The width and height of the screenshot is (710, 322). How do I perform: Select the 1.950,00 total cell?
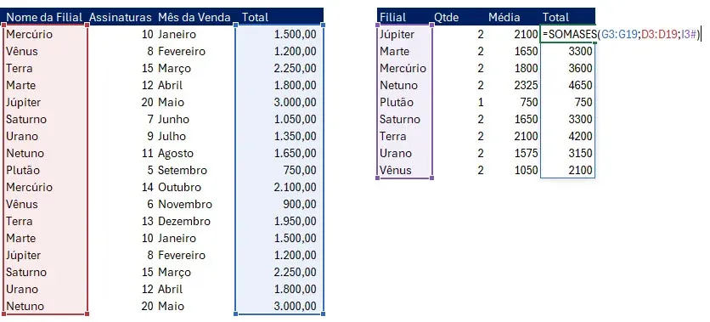tap(296, 221)
